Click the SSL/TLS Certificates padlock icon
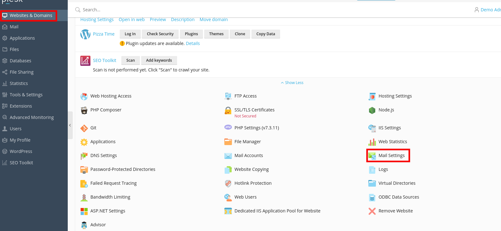This screenshot has width=501, height=231. [x=228, y=110]
